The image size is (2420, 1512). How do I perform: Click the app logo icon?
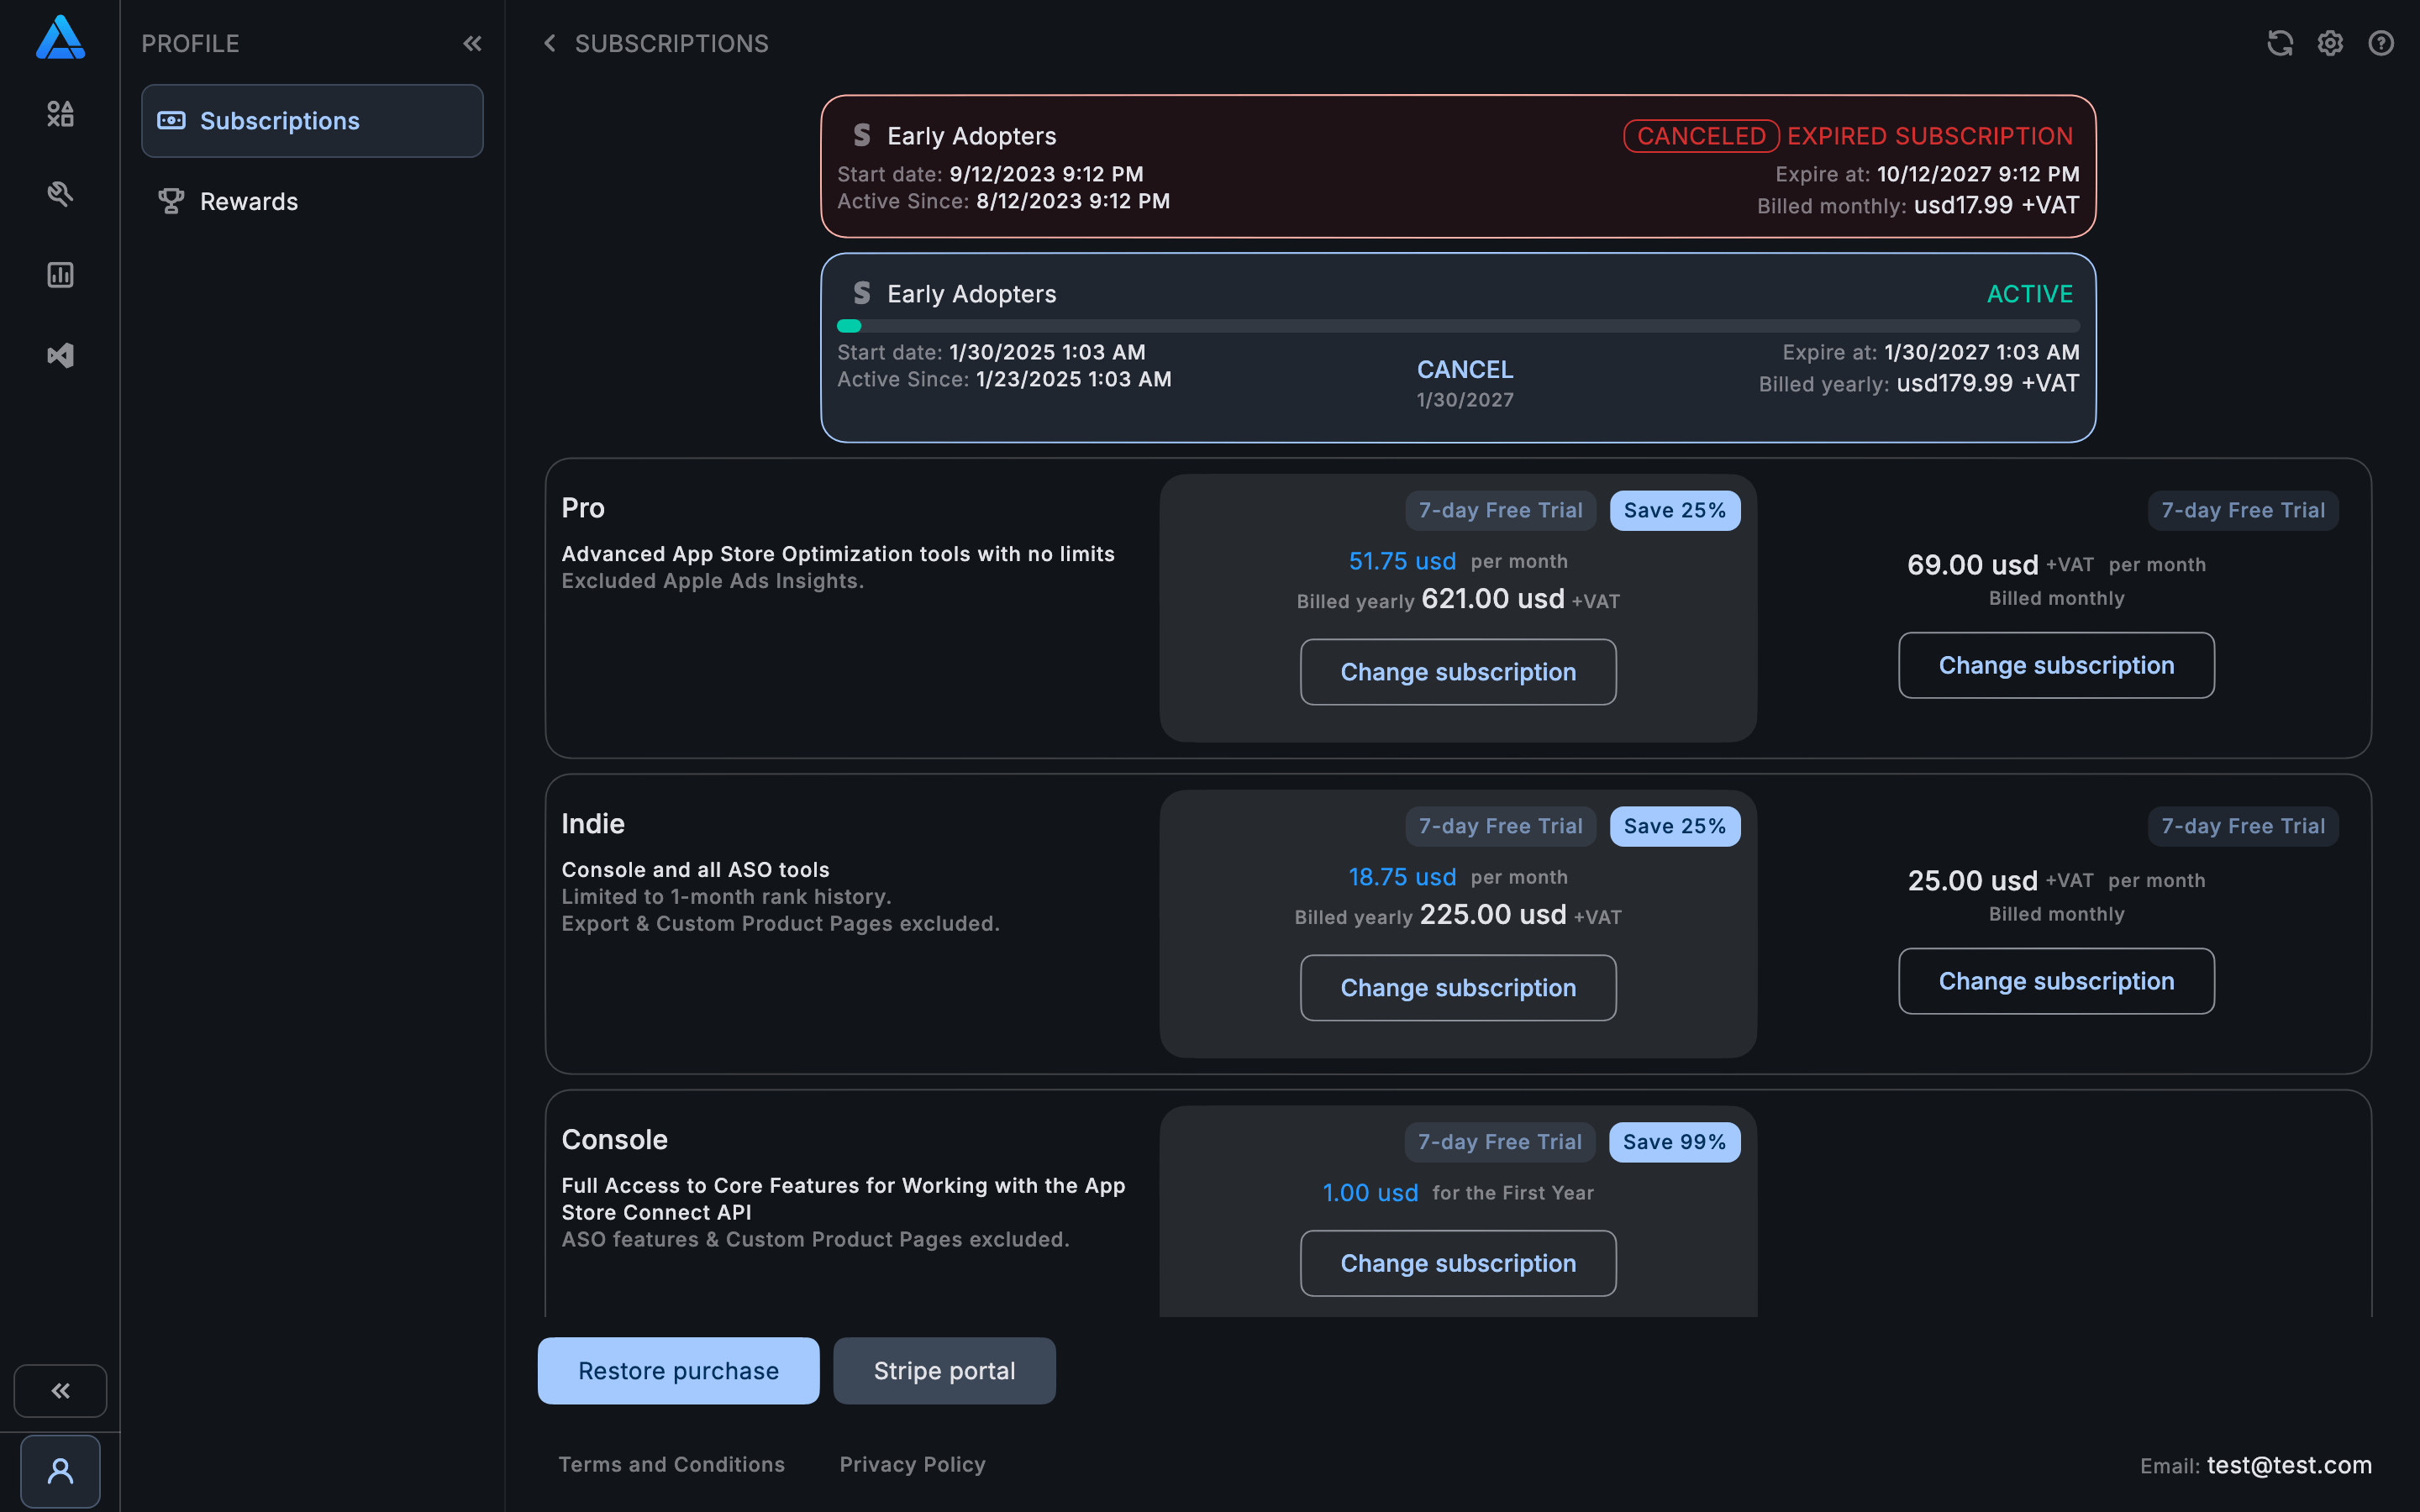[x=60, y=38]
